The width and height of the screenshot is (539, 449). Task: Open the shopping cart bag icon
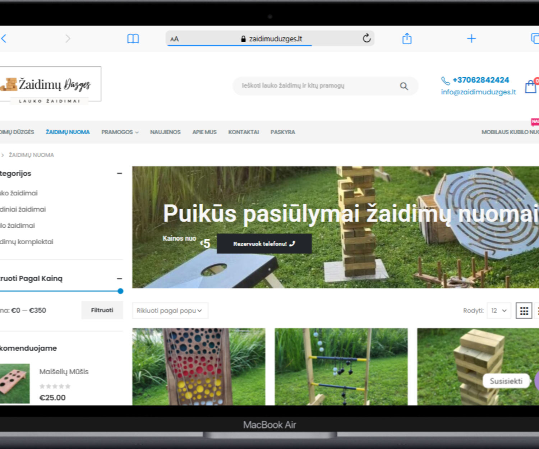click(x=530, y=87)
